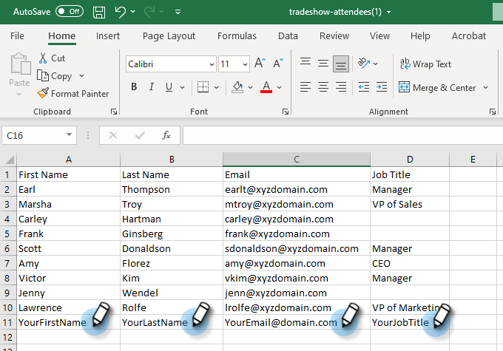Switch to the Page Layout tab
The width and height of the screenshot is (503, 351).
pyautogui.click(x=169, y=35)
